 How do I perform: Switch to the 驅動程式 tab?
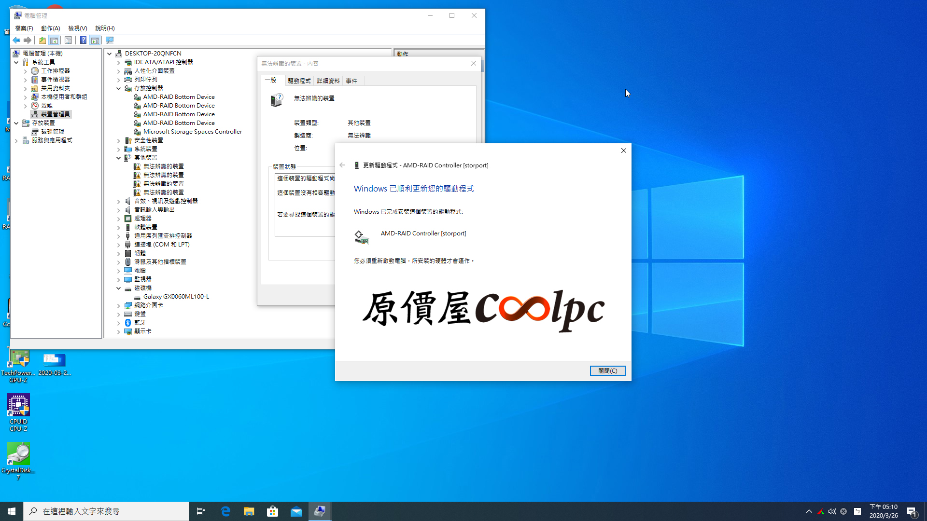pyautogui.click(x=299, y=81)
